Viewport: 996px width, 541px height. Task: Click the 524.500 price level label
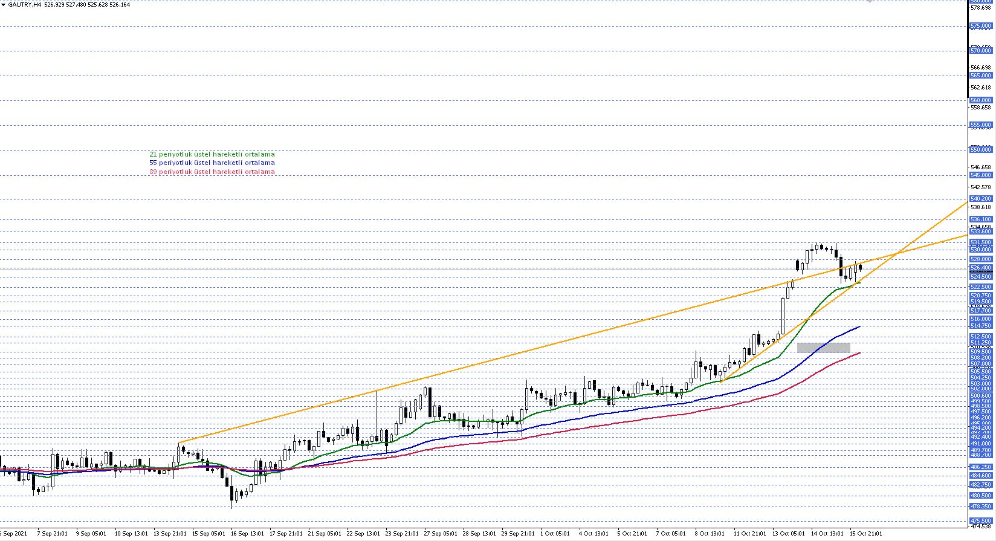click(x=980, y=277)
